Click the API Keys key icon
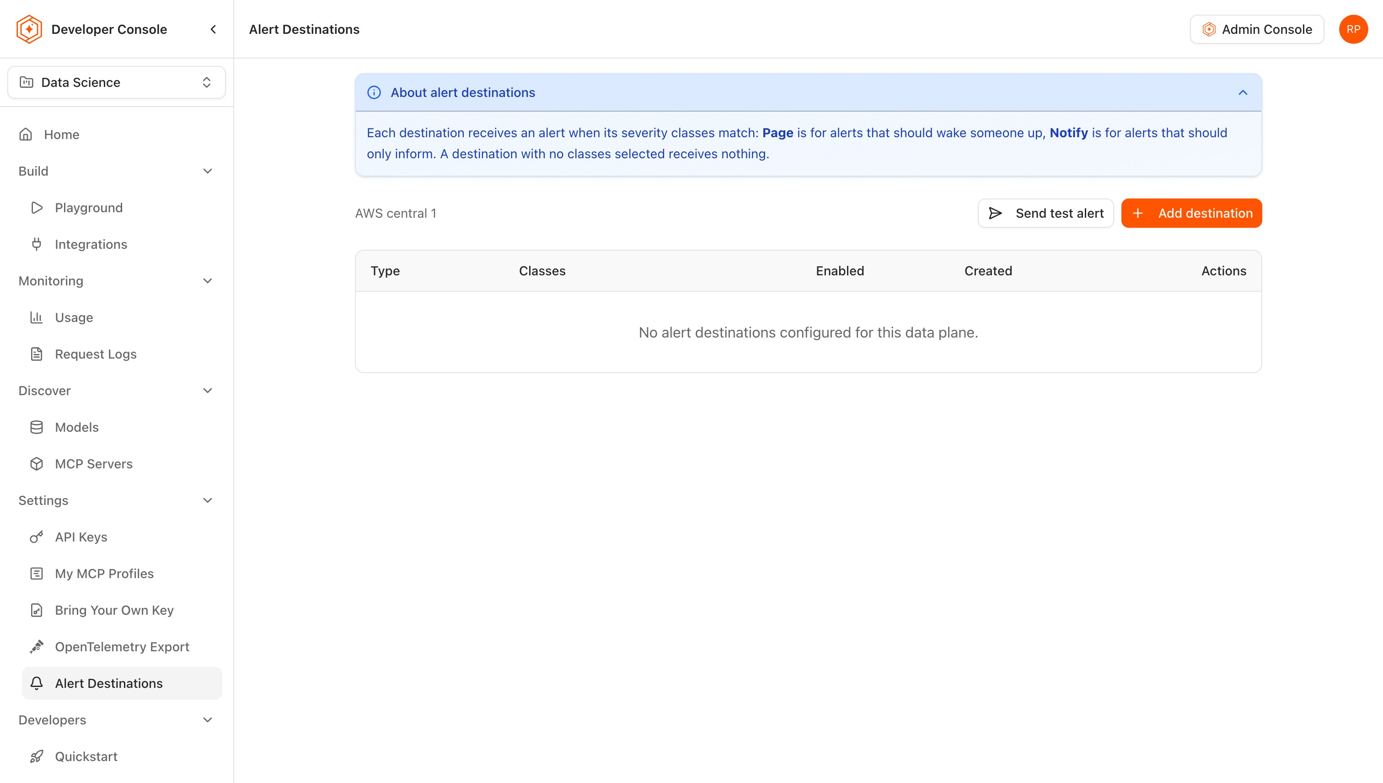The width and height of the screenshot is (1383, 783). pyautogui.click(x=37, y=536)
